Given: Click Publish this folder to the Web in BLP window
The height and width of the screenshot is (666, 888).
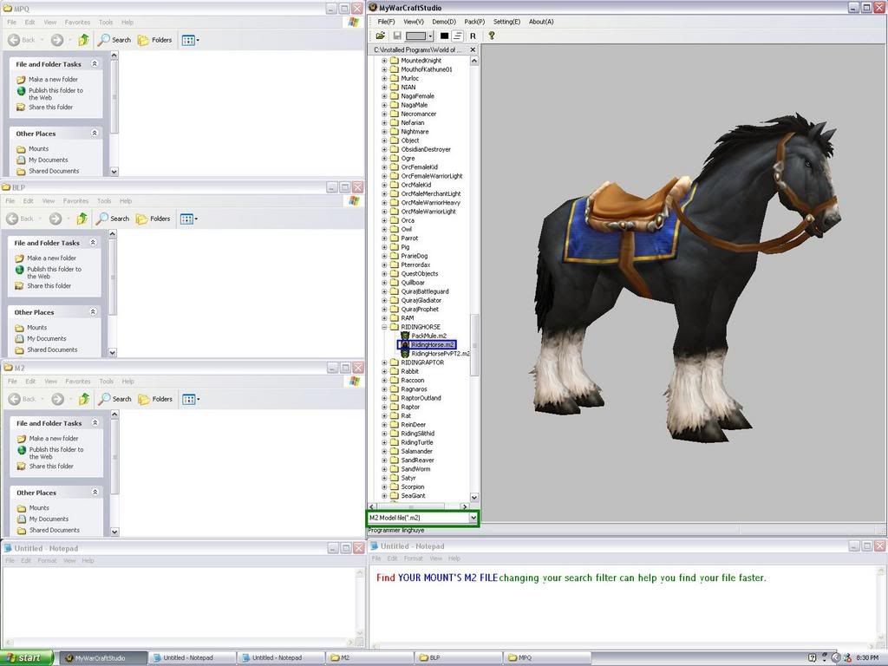Looking at the screenshot, I should tap(54, 273).
